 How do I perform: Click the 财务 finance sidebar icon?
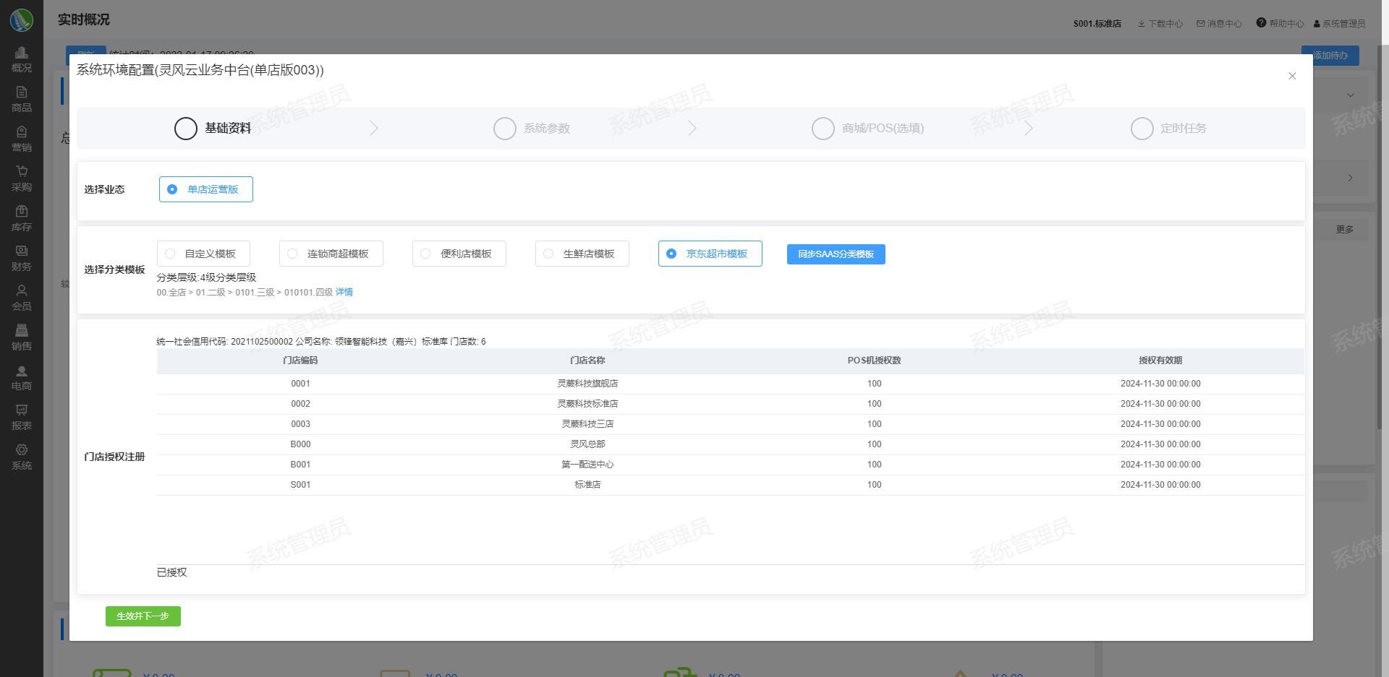click(x=22, y=258)
